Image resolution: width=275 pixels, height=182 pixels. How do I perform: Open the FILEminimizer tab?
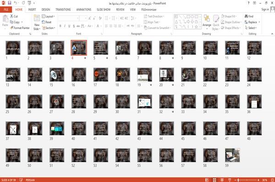tap(149, 10)
